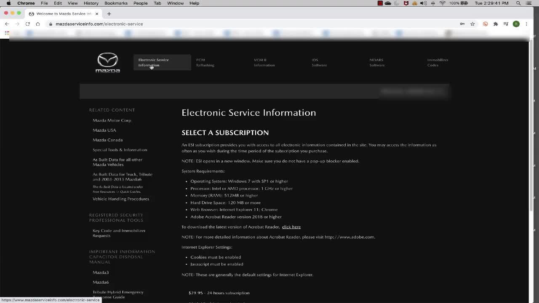
Task: Switch to PCM Reflashing tab
Action: [x=205, y=62]
